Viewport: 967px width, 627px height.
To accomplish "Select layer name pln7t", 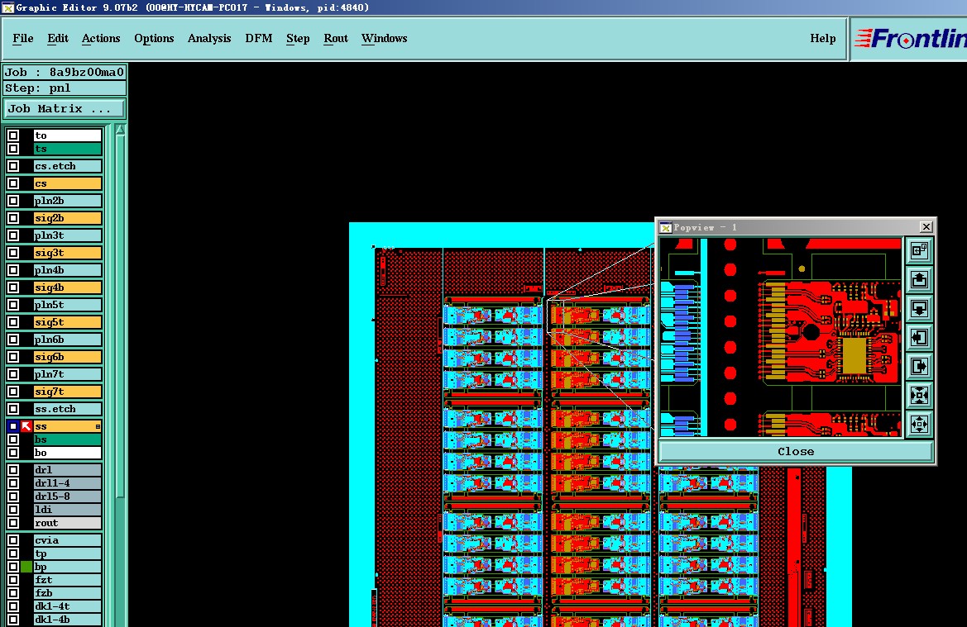I will click(67, 374).
